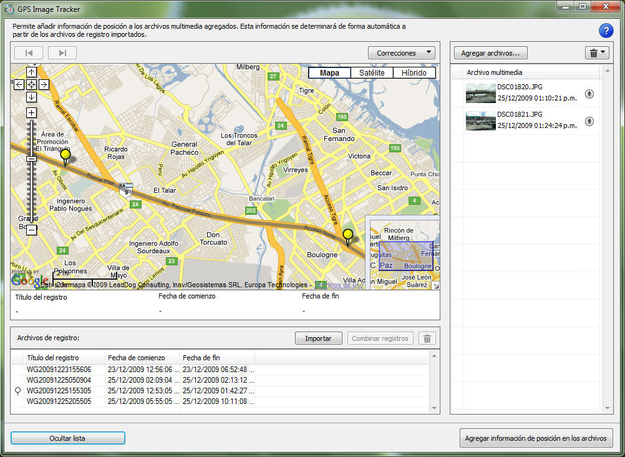Viewport: 625px width, 457px height.
Task: Switch map view to Satélite
Action: [372, 72]
